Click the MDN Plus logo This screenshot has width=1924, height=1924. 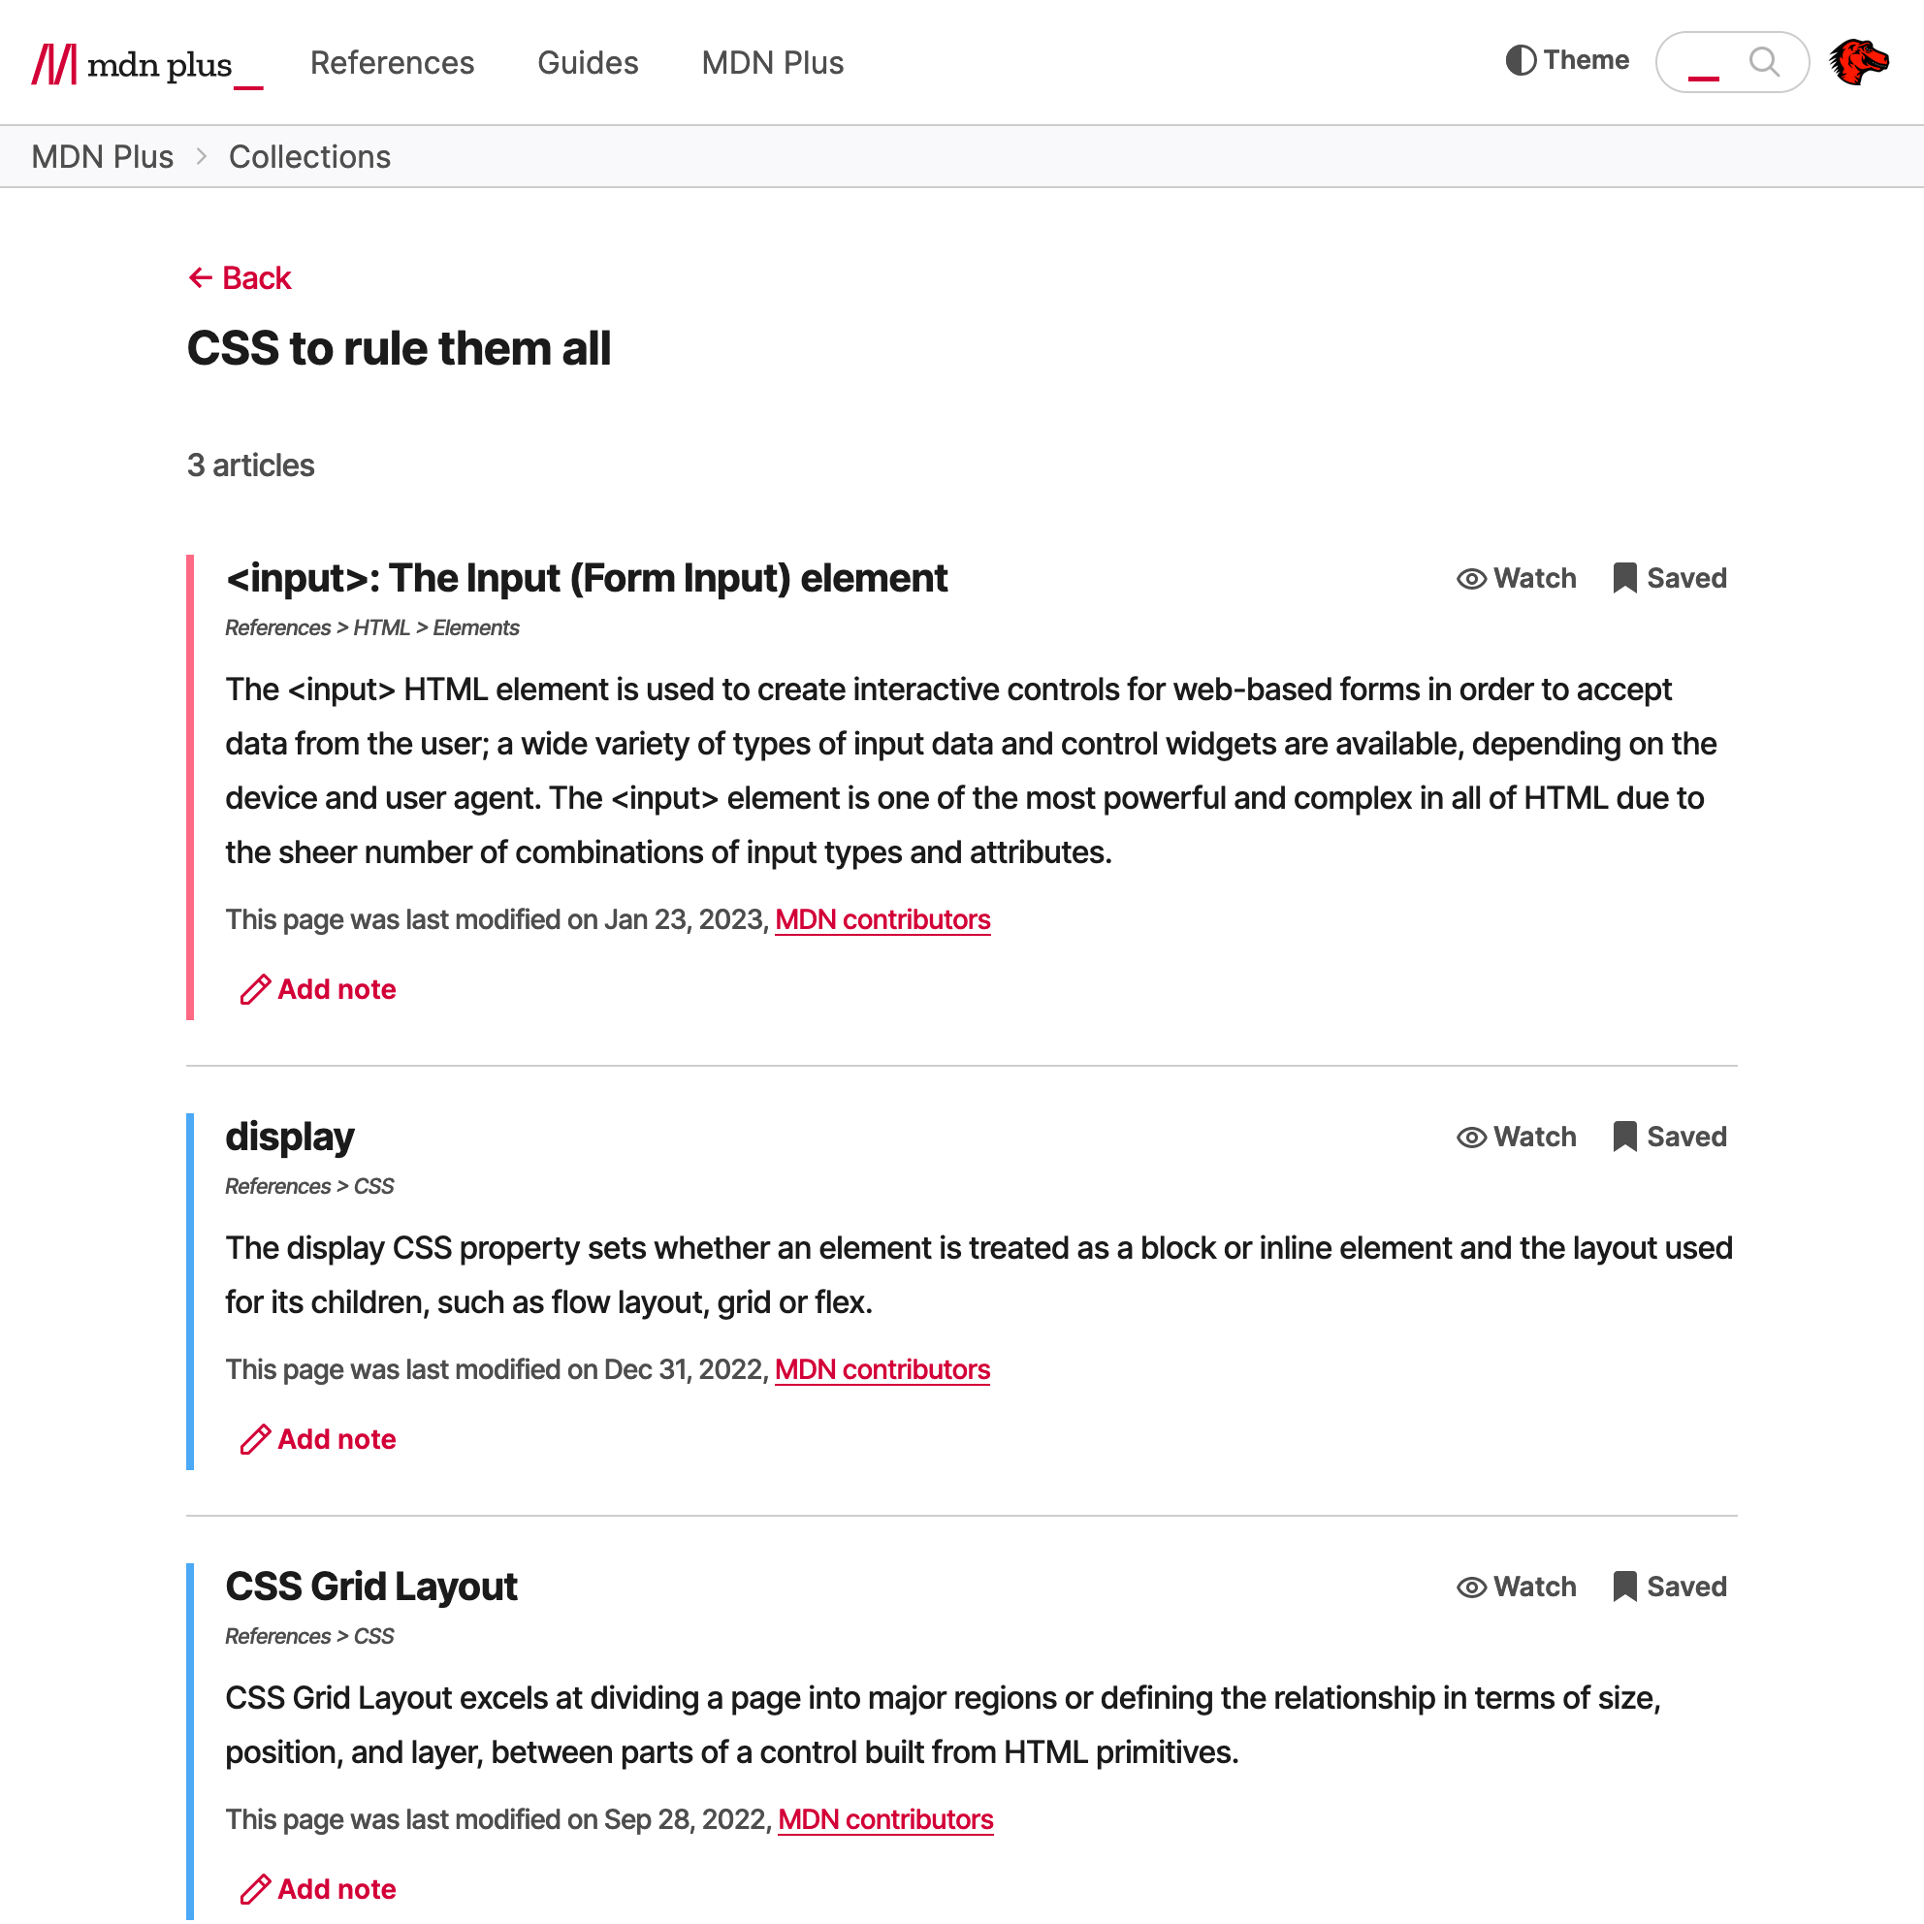pyautogui.click(x=146, y=65)
